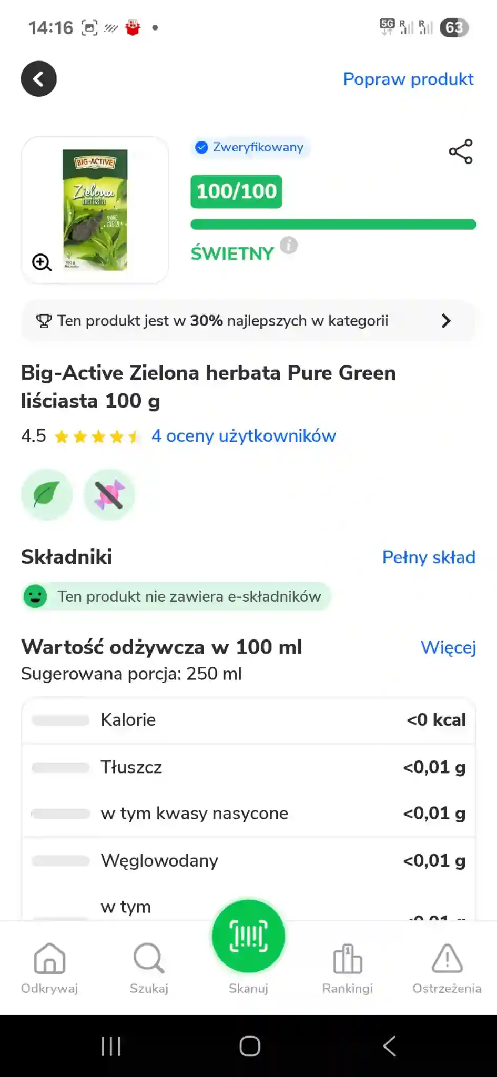Viewport: 497px width, 1077px height.
Task: Open the share icon
Action: tap(461, 151)
